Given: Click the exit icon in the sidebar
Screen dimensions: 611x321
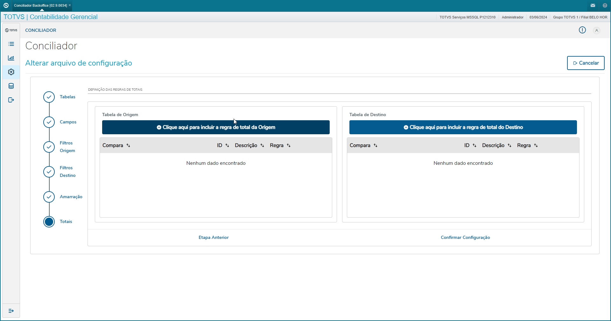Looking at the screenshot, I should [x=11, y=100].
